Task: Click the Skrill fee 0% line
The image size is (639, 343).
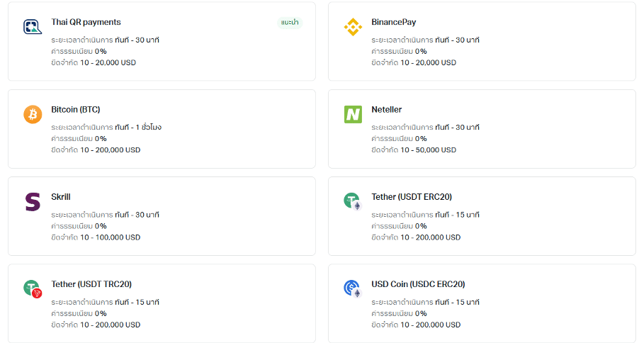Action: 79,225
